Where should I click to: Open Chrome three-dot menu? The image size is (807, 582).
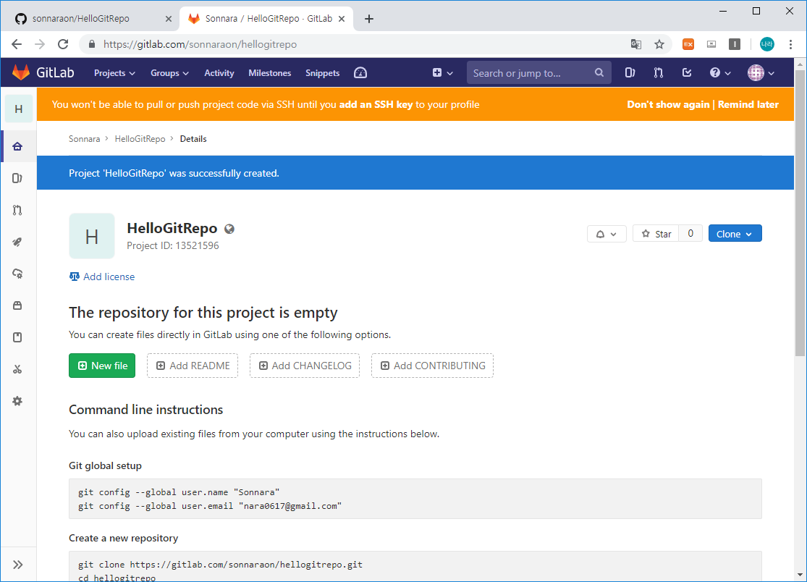790,44
